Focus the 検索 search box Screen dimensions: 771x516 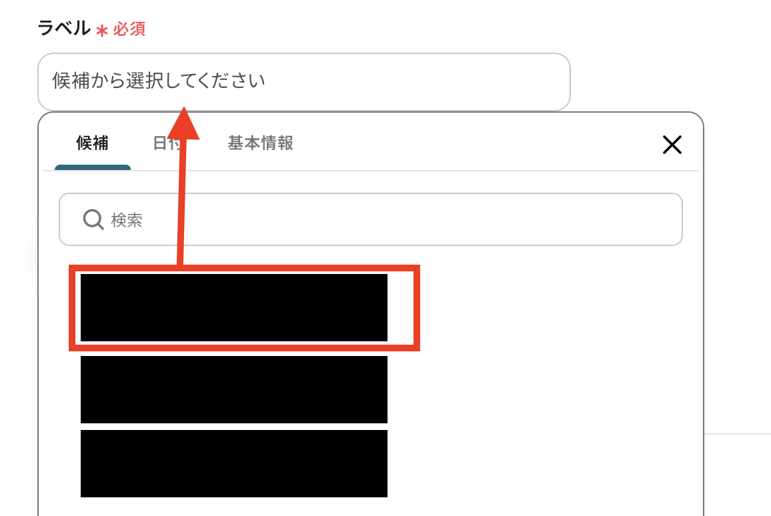[371, 219]
